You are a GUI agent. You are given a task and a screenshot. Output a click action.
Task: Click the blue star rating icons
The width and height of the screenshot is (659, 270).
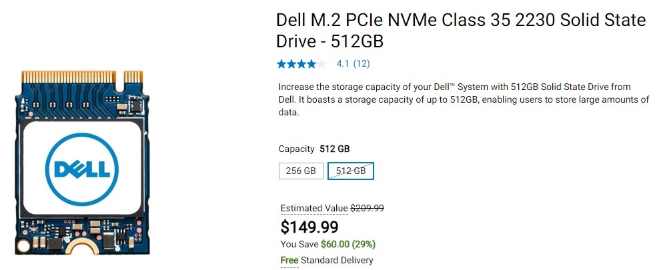click(301, 64)
